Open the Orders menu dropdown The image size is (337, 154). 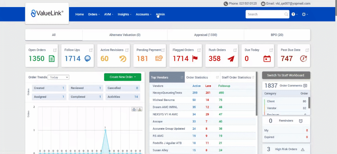click(94, 14)
